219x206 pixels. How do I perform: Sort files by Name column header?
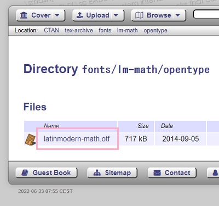pos(51,126)
